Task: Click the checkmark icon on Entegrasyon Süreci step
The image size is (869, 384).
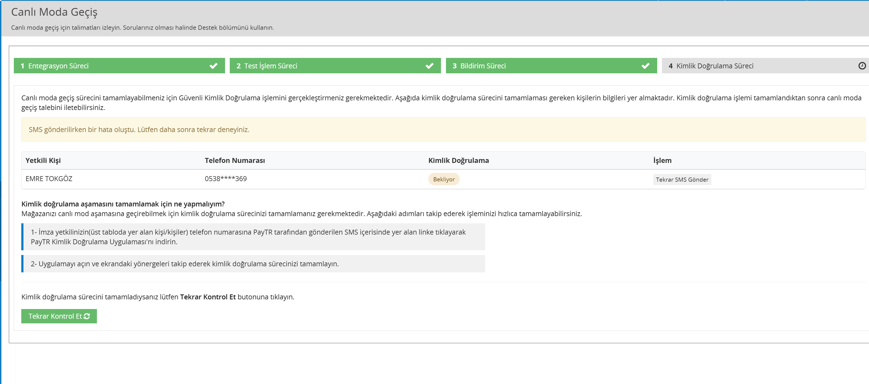Action: tap(213, 66)
